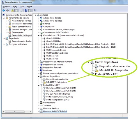Image resolution: width=138 pixels, height=119 pixels.
Task: Collapse Outros dispositivos node
Action: tap(38, 77)
